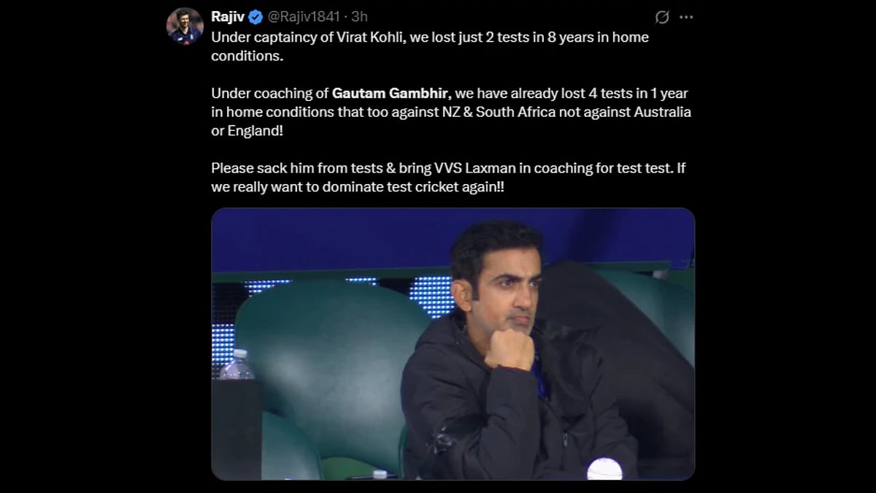
Task: Click the clenched fist in the photo
Action: [510, 348]
